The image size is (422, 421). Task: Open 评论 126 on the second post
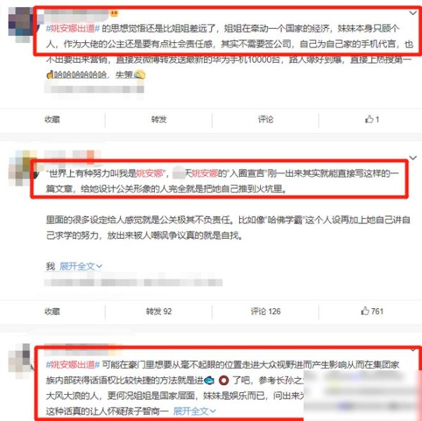[266, 311]
